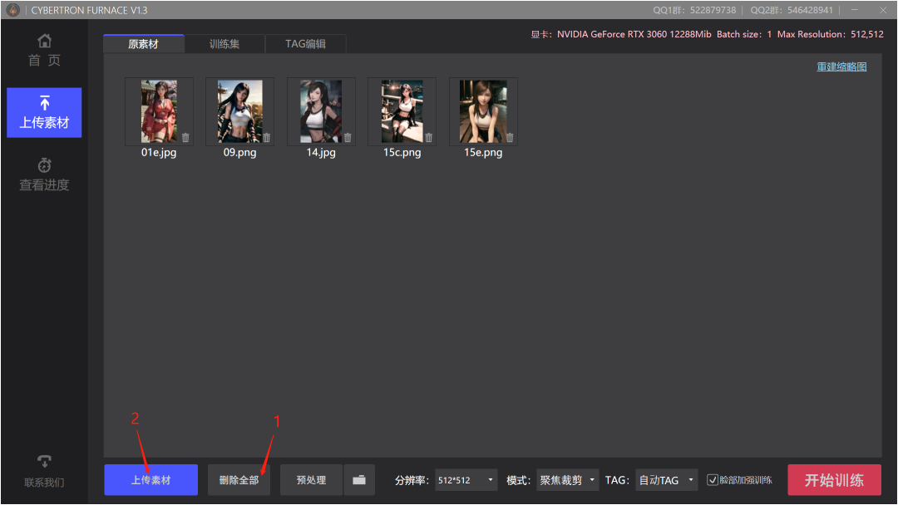Screen dimensions: 898x505
Task: Start training with 开始训练 button
Action: [835, 480]
